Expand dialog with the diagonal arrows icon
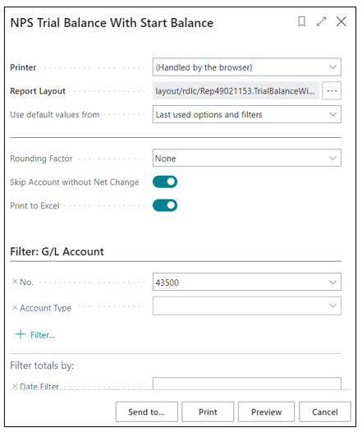 [x=321, y=21]
